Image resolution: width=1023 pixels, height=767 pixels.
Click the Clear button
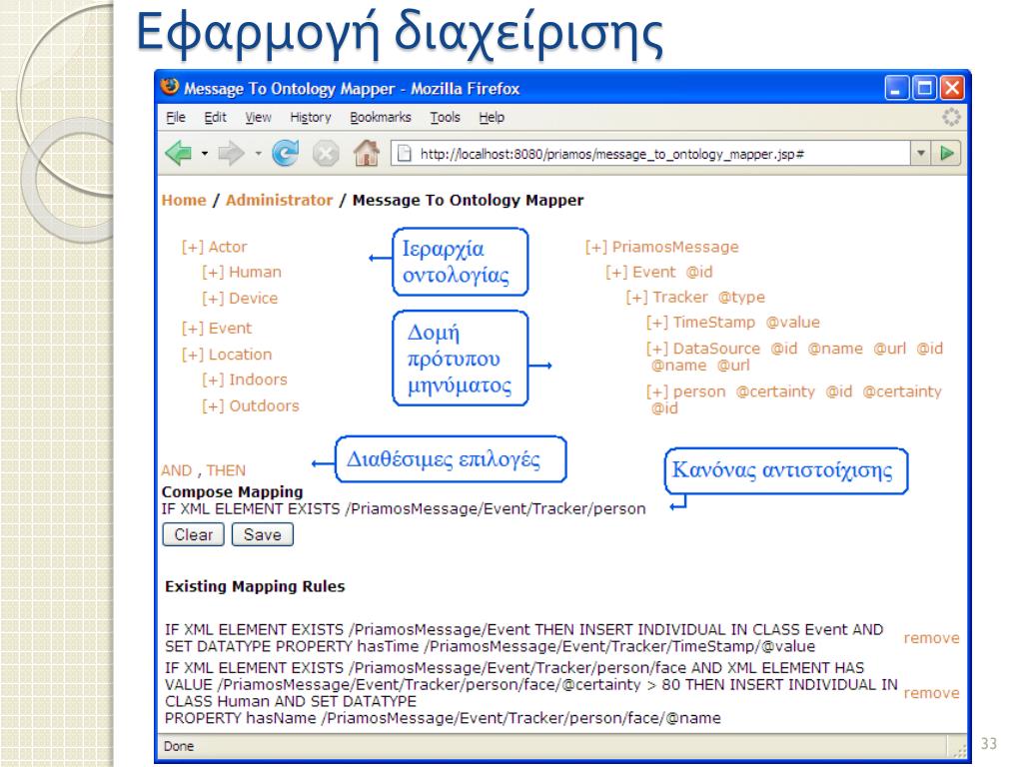click(x=193, y=535)
